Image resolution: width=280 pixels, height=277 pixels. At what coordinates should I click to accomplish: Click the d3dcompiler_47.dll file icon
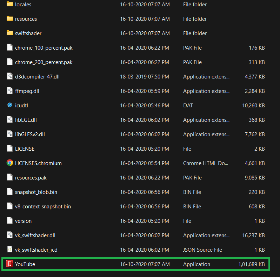click(9, 76)
